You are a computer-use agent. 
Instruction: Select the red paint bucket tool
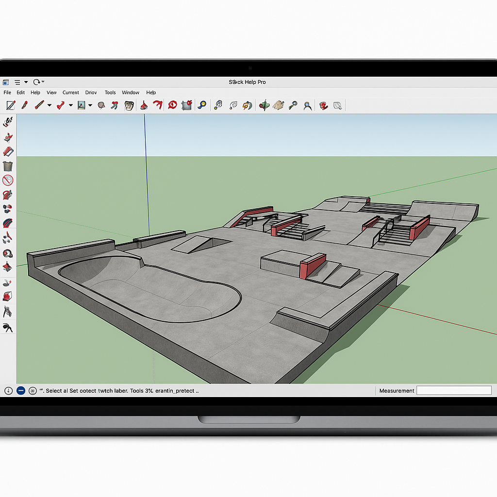144,105
